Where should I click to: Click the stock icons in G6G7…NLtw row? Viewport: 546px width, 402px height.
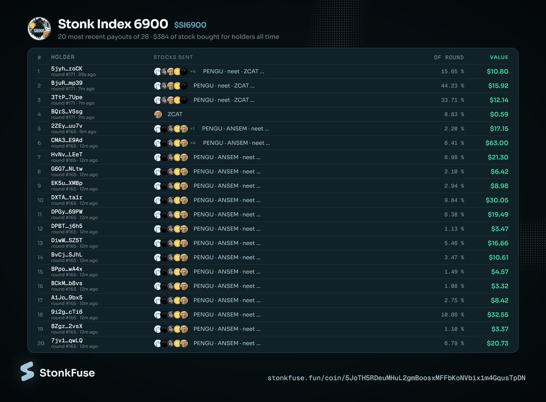(171, 172)
